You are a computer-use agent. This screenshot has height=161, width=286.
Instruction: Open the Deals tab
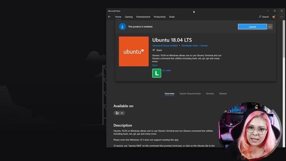(x=172, y=17)
